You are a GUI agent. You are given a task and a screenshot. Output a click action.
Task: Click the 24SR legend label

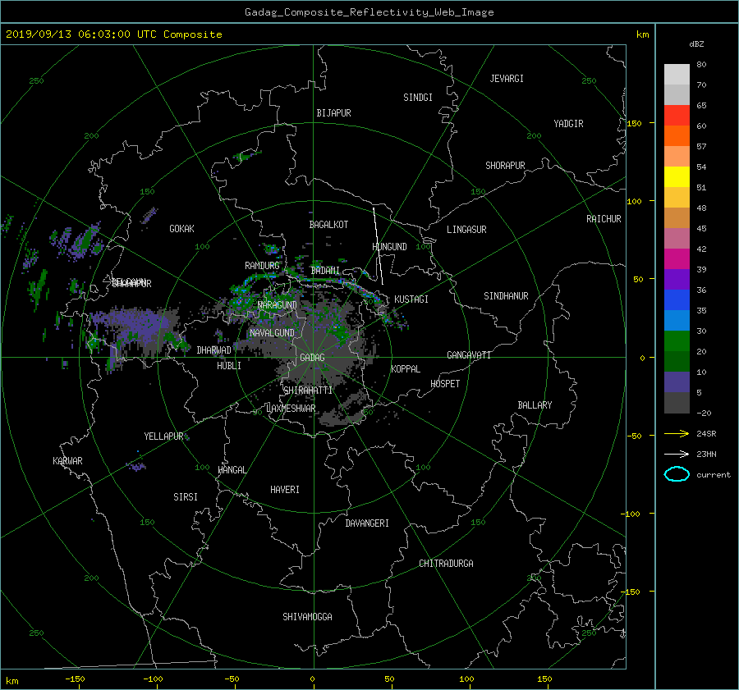click(x=706, y=433)
